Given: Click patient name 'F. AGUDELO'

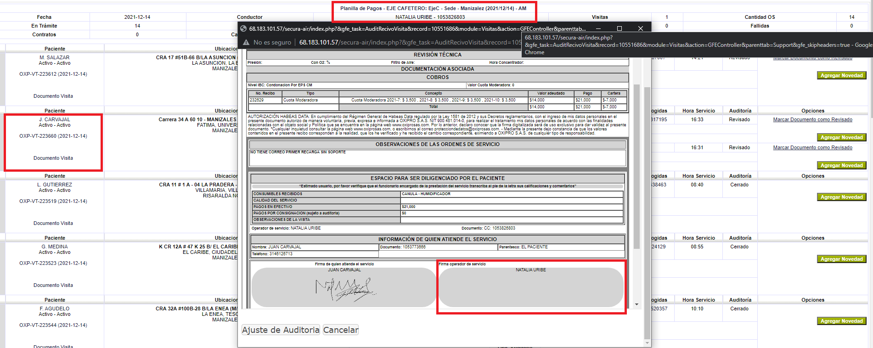Looking at the screenshot, I should (x=55, y=309).
